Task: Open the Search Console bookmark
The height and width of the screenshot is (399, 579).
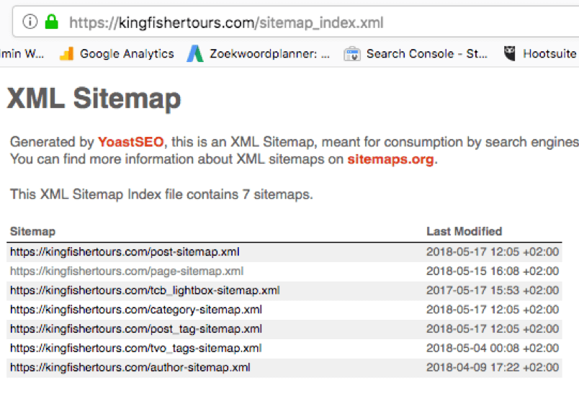Action: [x=416, y=54]
